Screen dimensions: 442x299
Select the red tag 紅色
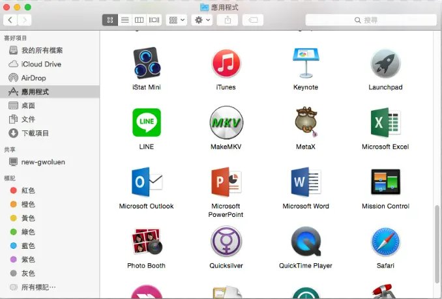50,190
